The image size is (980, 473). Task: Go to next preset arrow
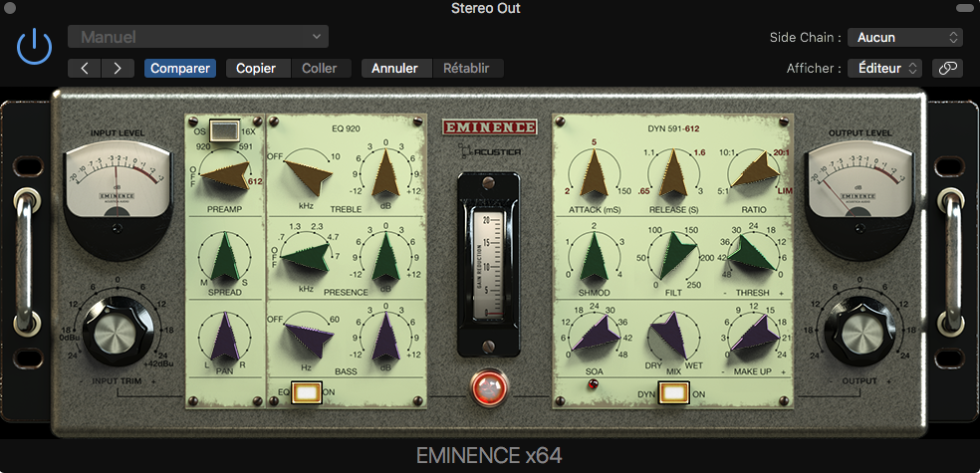(118, 68)
